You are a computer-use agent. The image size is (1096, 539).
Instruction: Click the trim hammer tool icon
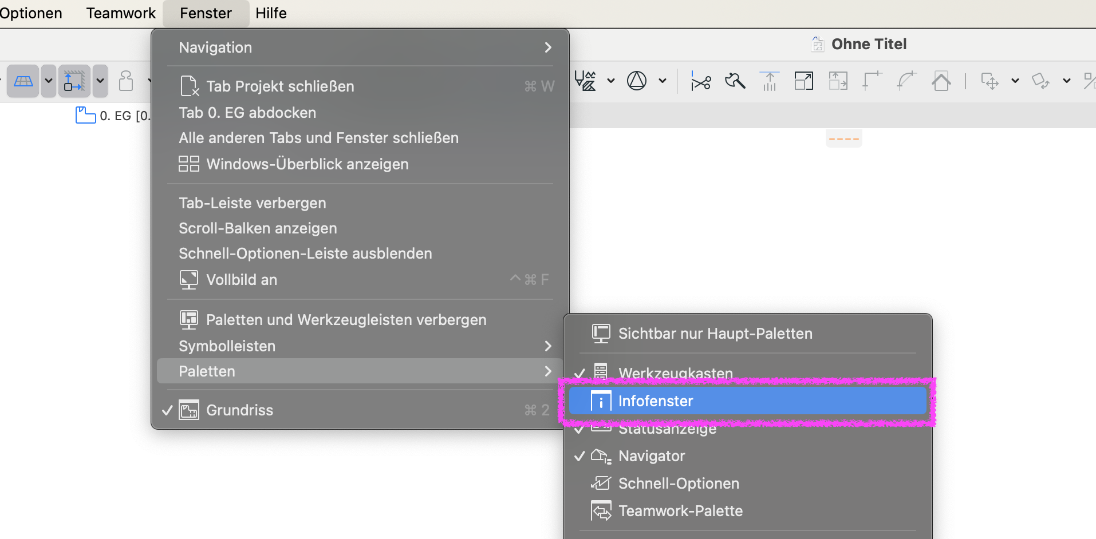pos(735,81)
